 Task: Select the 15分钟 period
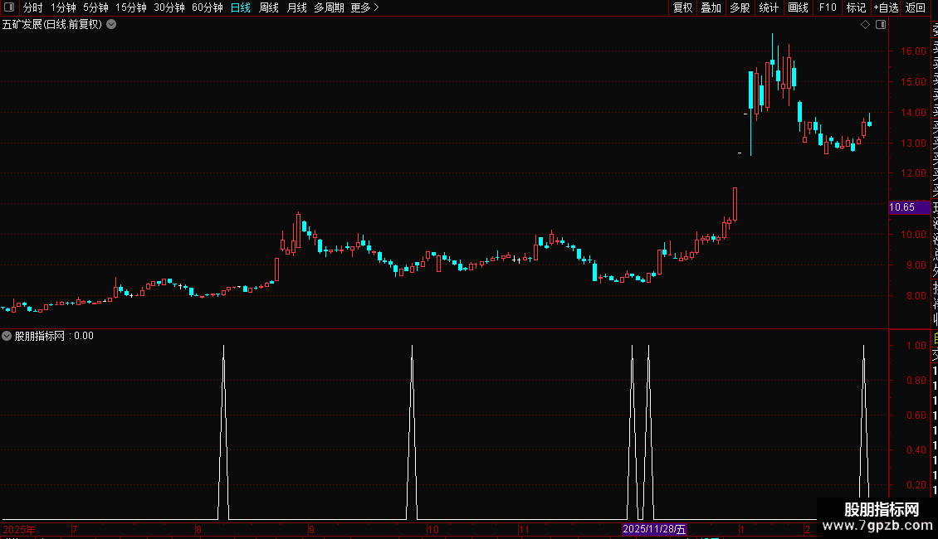pyautogui.click(x=131, y=7)
